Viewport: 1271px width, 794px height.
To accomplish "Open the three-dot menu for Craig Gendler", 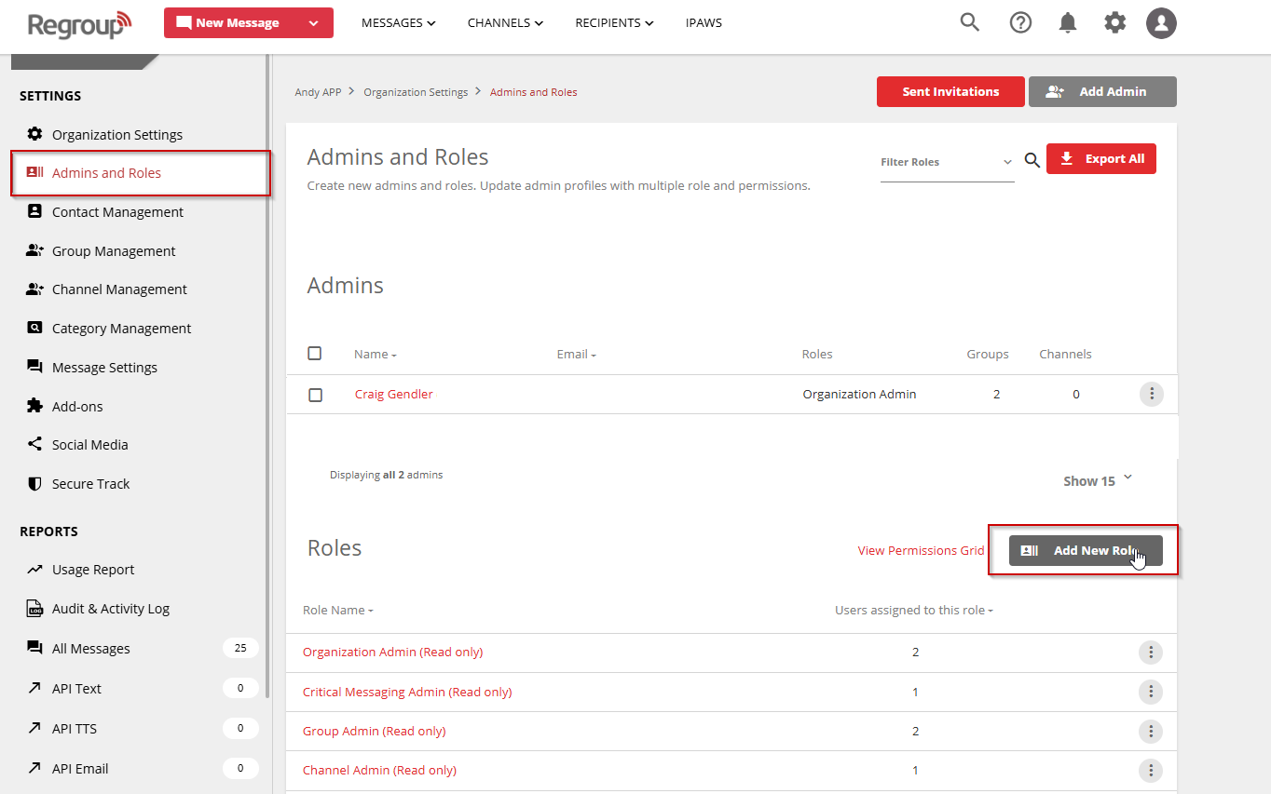I will (1152, 394).
